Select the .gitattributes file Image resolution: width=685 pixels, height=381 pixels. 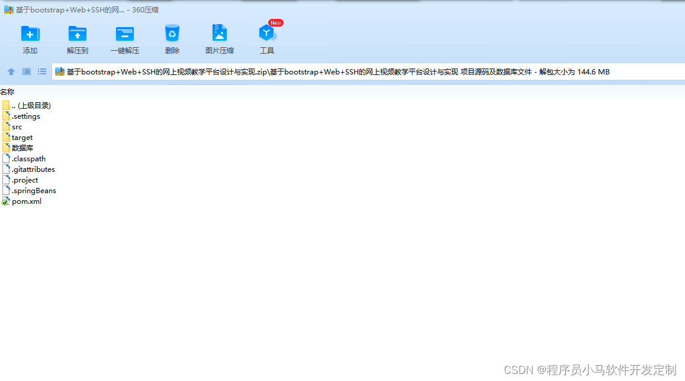[x=33, y=169]
